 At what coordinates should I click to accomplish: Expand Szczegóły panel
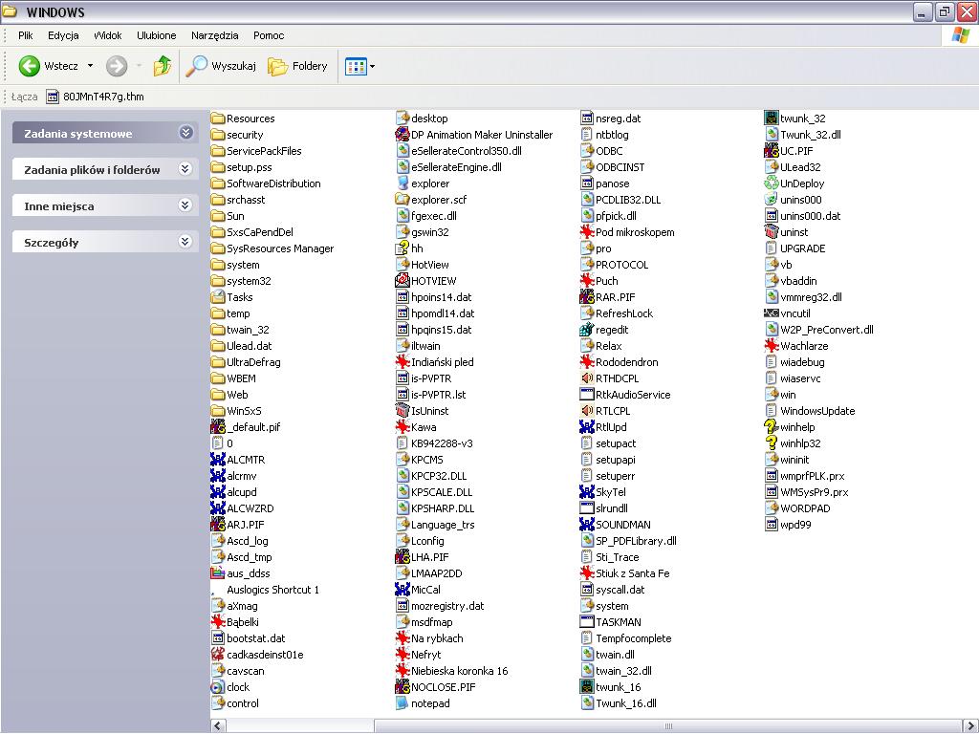(x=185, y=242)
